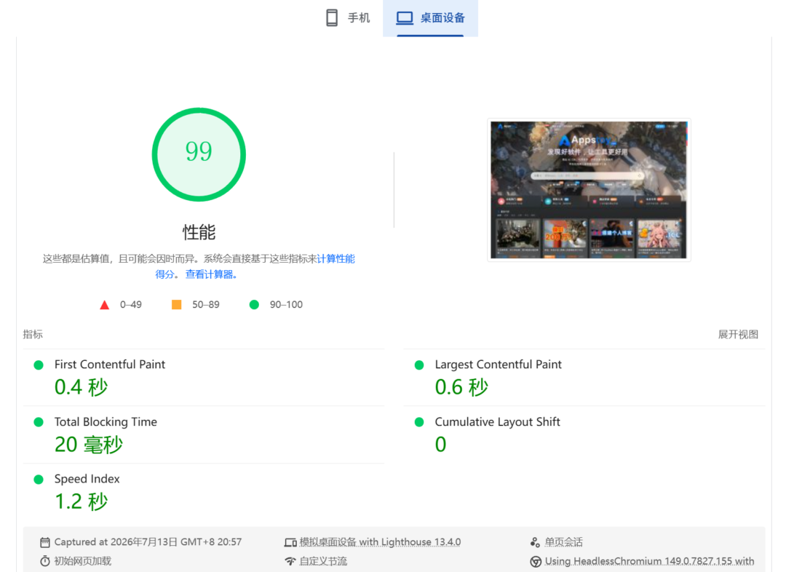Click 模拟桌面设备 with Lighthouse 13.4.0

[380, 542]
